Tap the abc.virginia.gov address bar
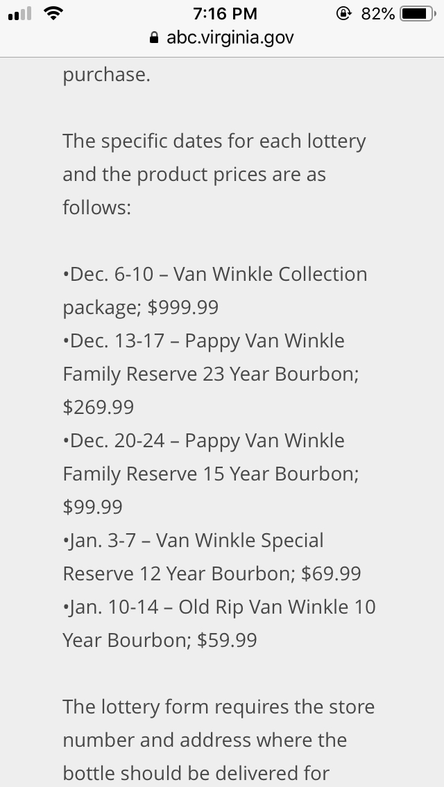The height and width of the screenshot is (787, 444). 222,37
